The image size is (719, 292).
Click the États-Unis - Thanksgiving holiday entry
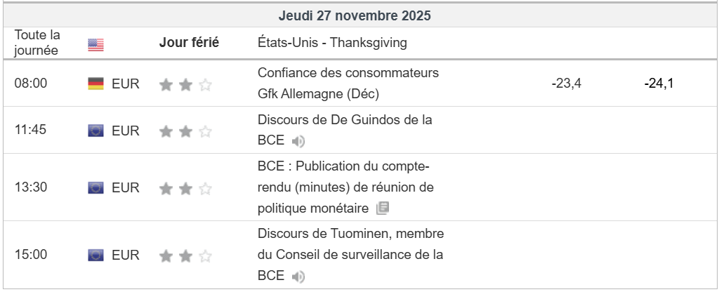pos(332,43)
